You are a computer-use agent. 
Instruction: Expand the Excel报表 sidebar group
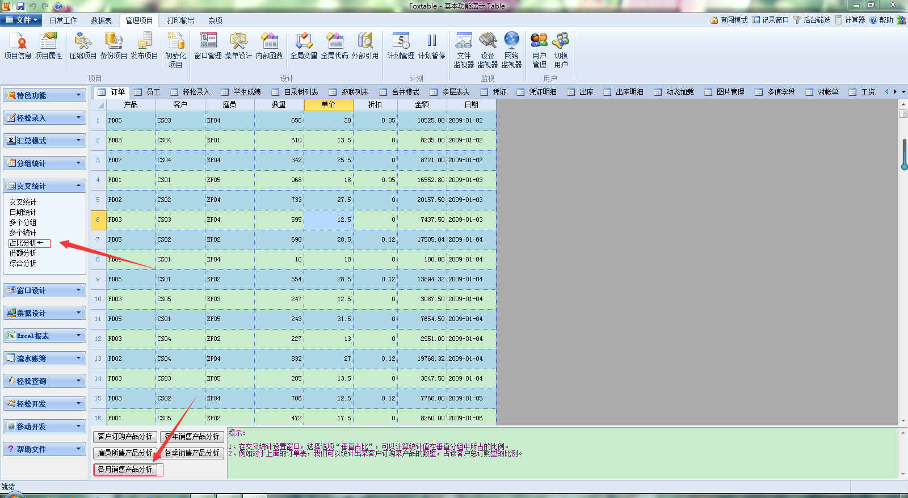point(44,336)
